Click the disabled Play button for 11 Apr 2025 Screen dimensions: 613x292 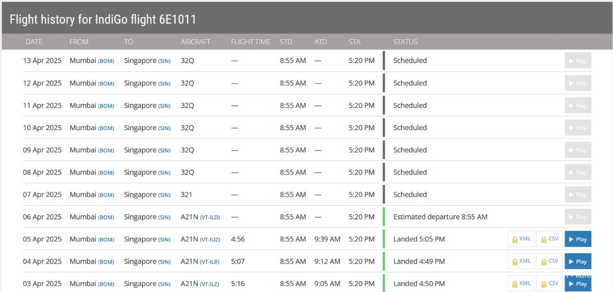(x=578, y=106)
